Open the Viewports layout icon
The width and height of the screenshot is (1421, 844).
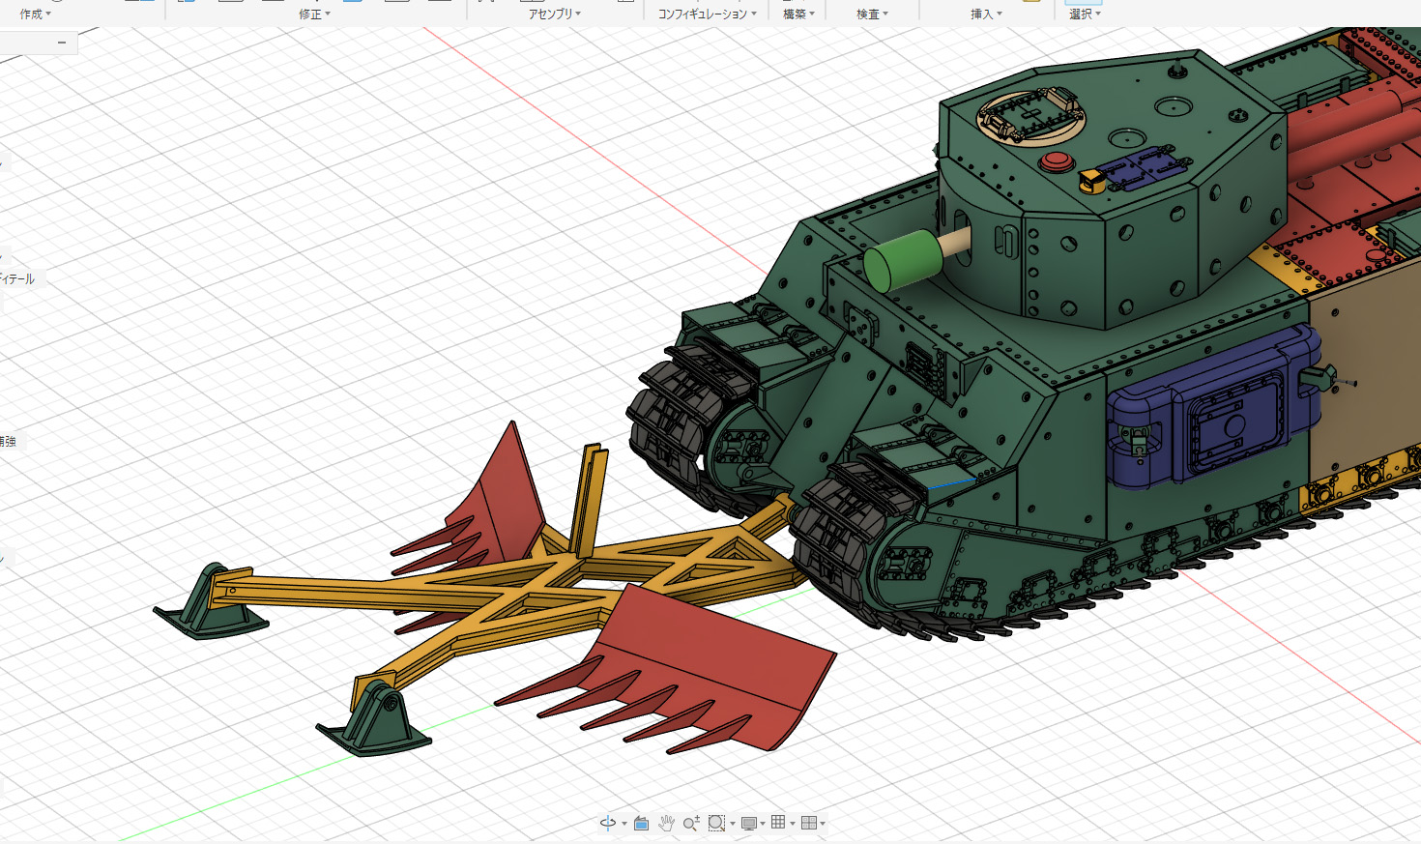click(809, 823)
